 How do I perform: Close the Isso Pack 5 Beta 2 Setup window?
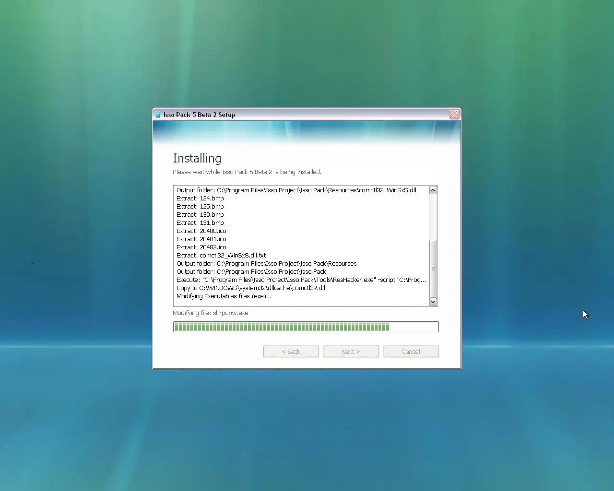[x=454, y=114]
